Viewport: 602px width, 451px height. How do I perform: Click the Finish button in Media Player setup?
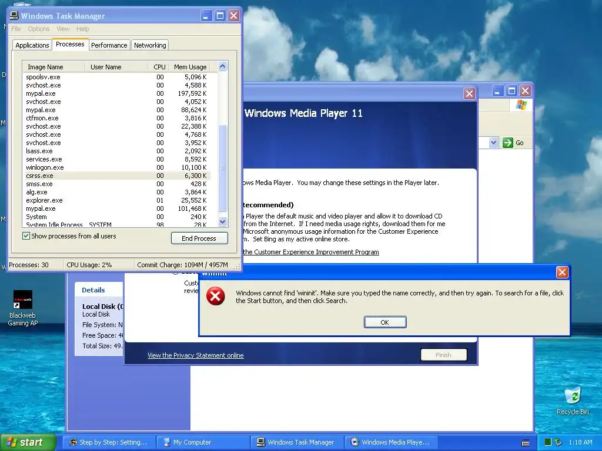click(443, 355)
